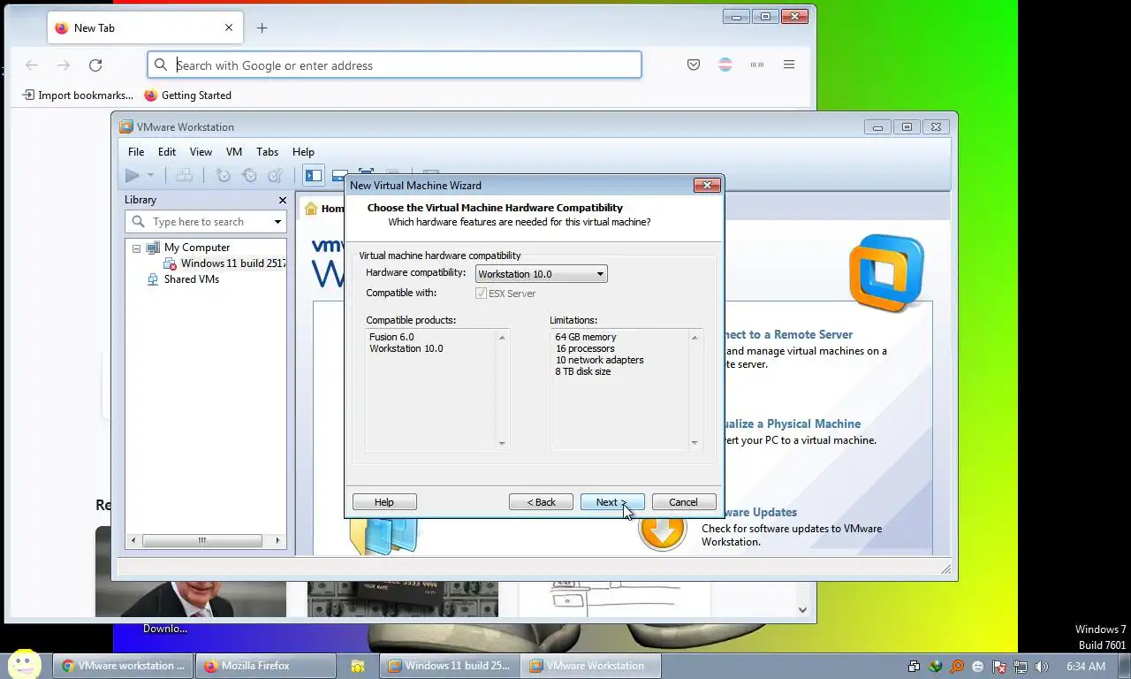Click the Save to Pocket icon in Firefox
The width and height of the screenshot is (1131, 679).
click(694, 65)
